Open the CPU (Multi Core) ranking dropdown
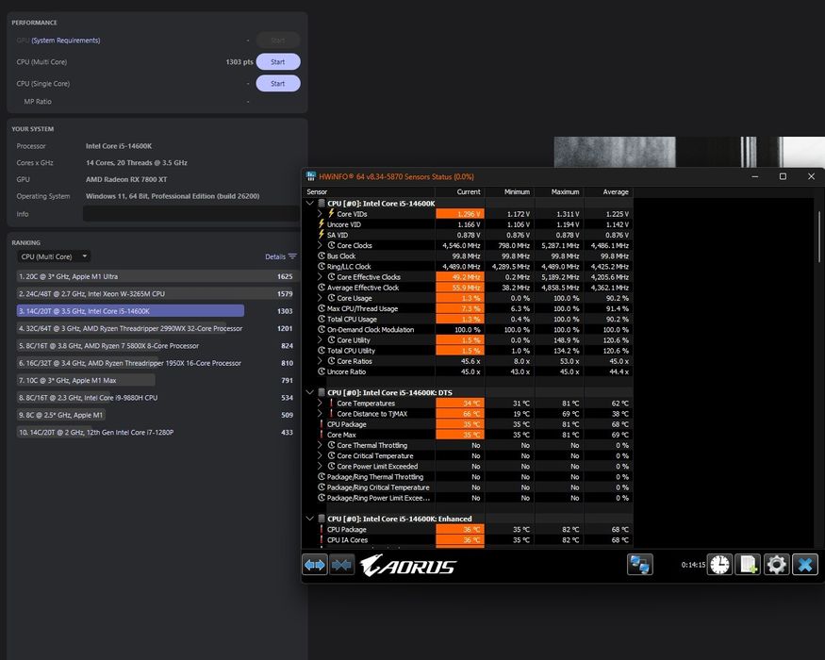The width and height of the screenshot is (825, 660). click(x=54, y=256)
